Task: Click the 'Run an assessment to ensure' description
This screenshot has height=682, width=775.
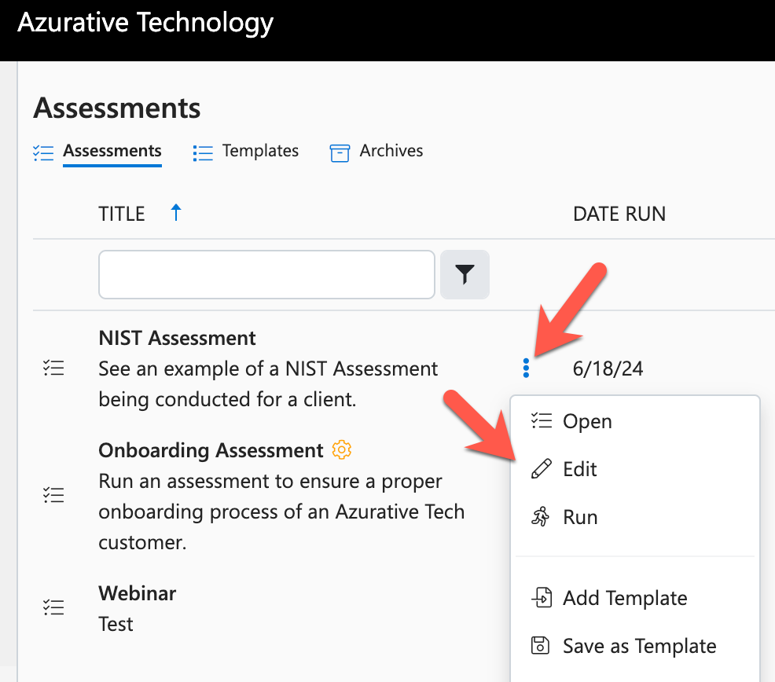Action: pos(281,511)
